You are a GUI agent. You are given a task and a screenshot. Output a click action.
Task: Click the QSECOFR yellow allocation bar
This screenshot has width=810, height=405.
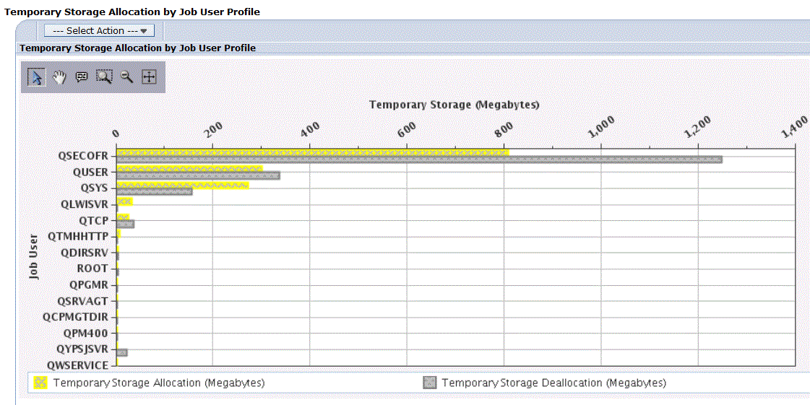[x=313, y=153]
